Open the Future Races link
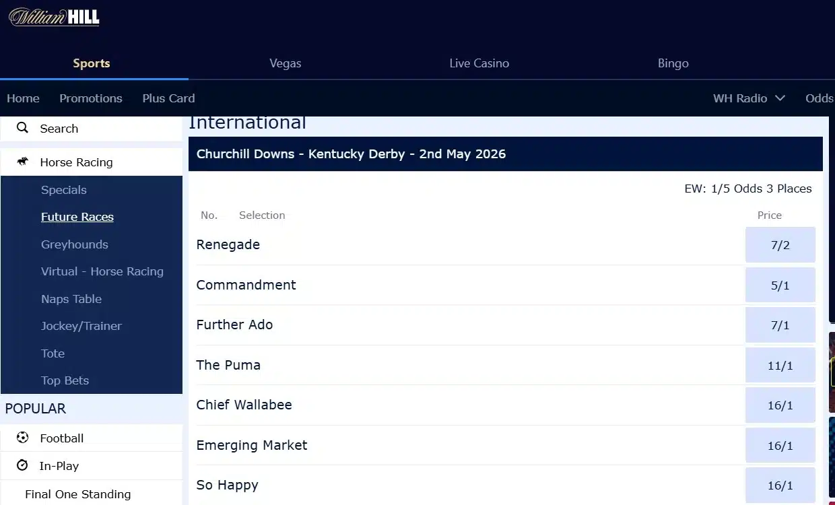 pos(77,217)
